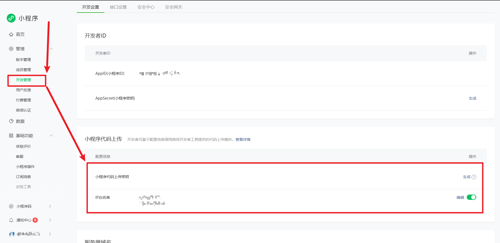This screenshot has width=500, height=243.
Task: Expand the account menu arrow
Action: (x=50, y=234)
